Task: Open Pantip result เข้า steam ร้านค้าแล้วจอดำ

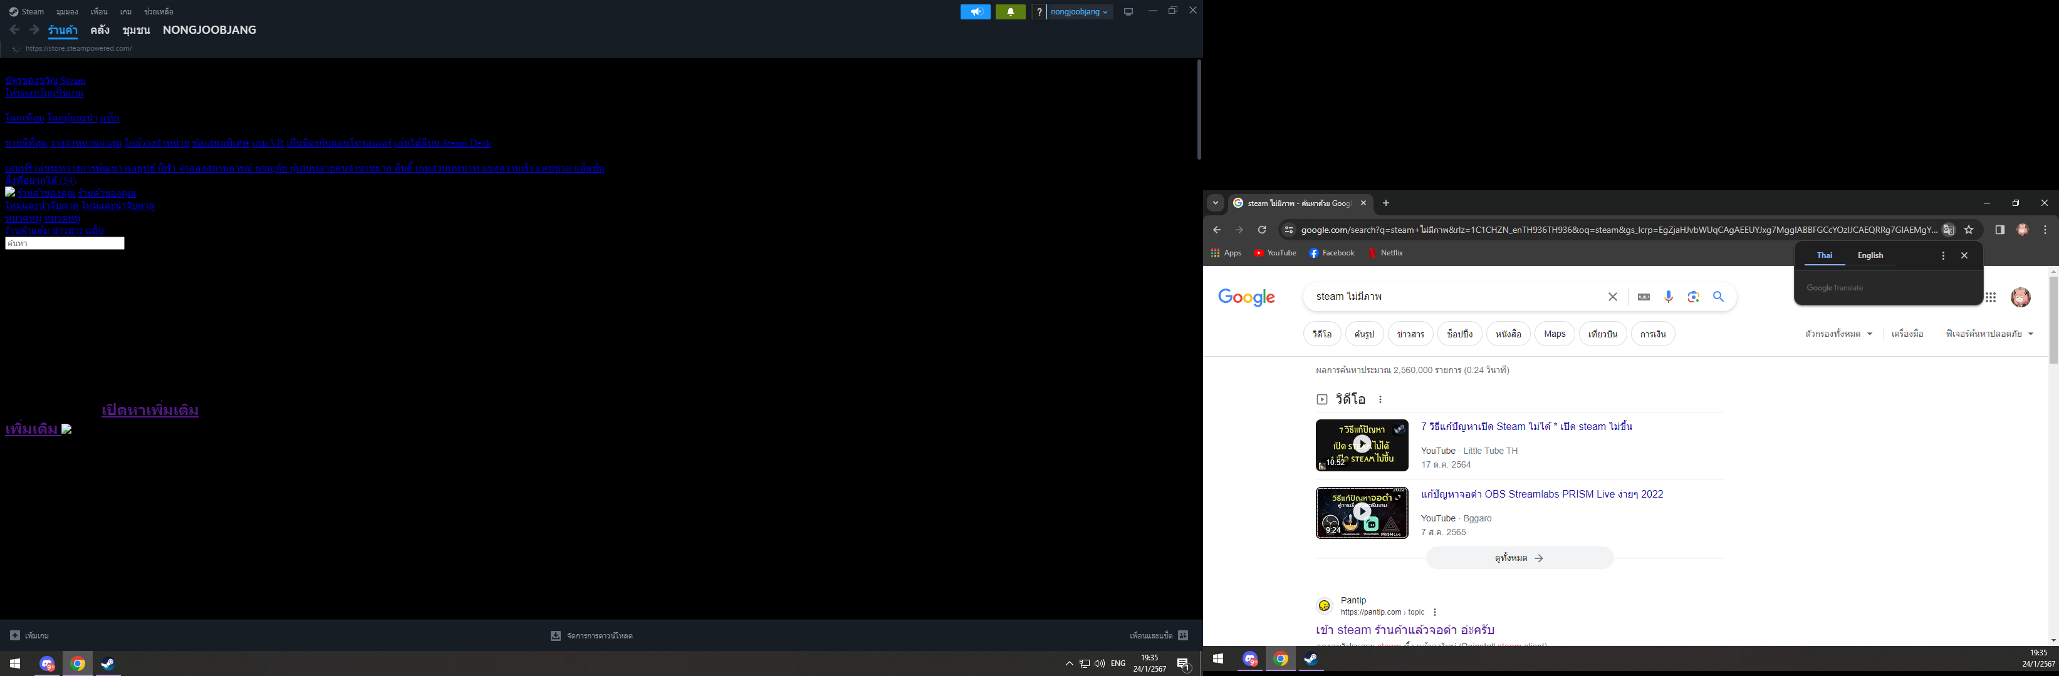Action: pyautogui.click(x=1405, y=630)
